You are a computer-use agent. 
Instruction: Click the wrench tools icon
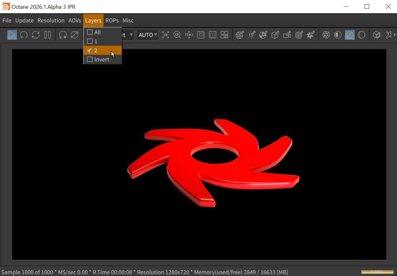click(389, 35)
